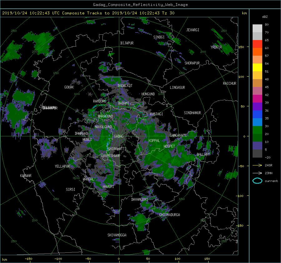Click the SINDHANUR city label
This screenshot has height=263, width=281.
coord(192,113)
